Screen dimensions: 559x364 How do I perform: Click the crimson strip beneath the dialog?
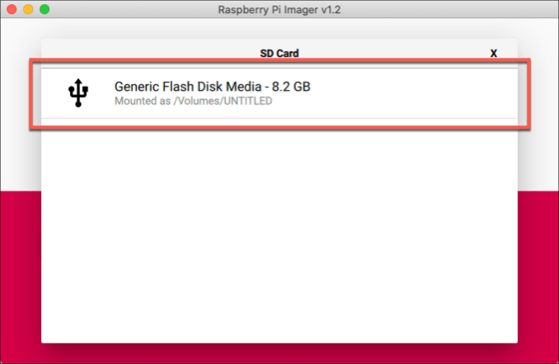tap(279, 353)
